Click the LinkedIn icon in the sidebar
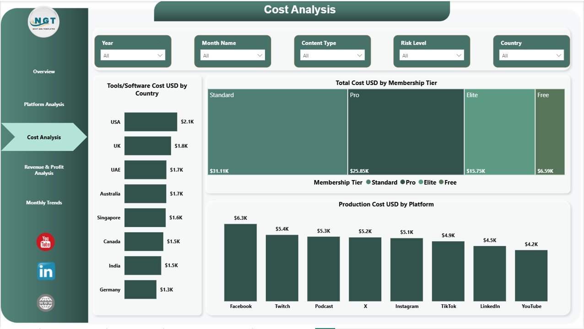 coord(45,271)
